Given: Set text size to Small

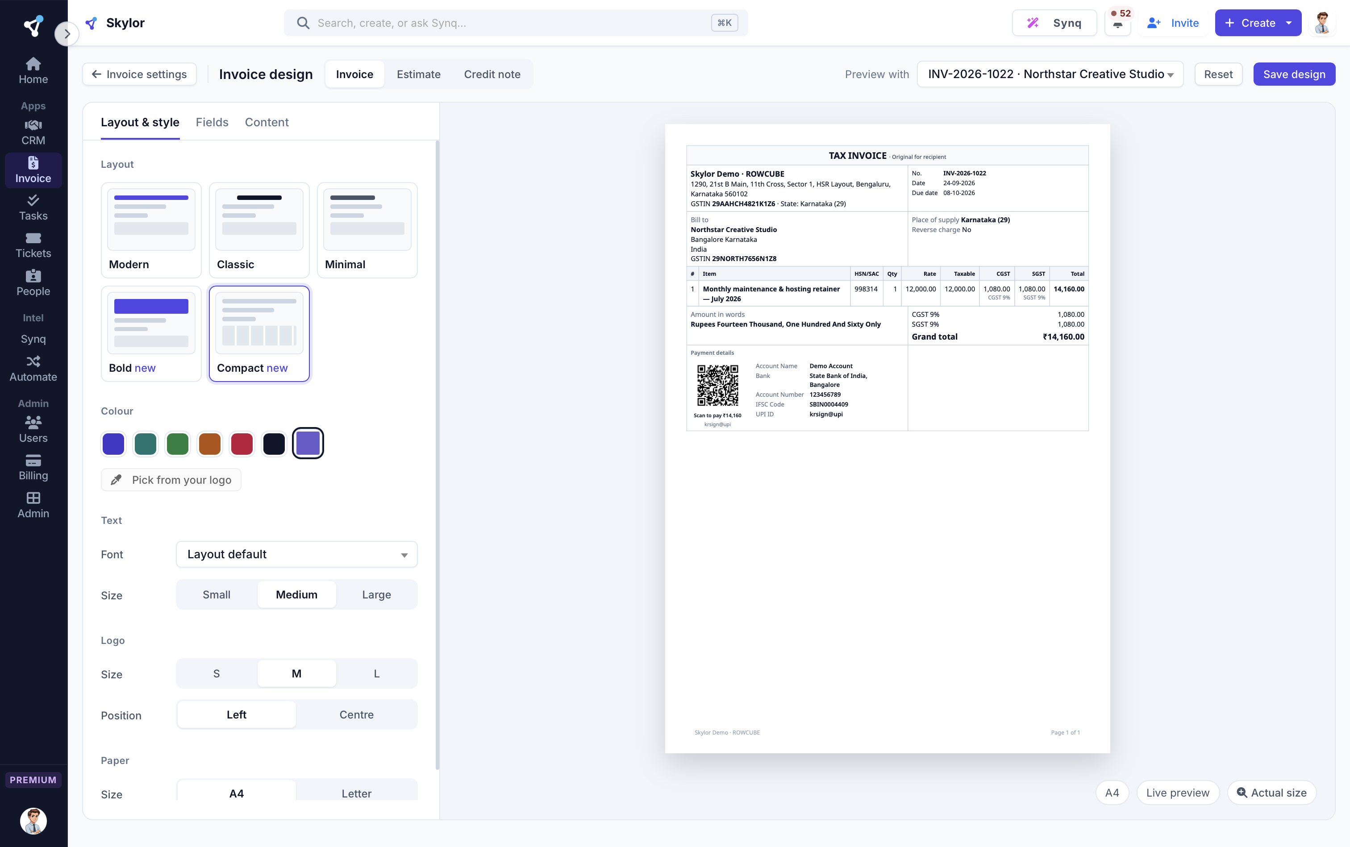Looking at the screenshot, I should 217,594.
